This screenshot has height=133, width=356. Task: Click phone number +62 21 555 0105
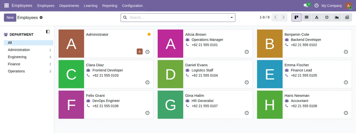tap(304, 75)
